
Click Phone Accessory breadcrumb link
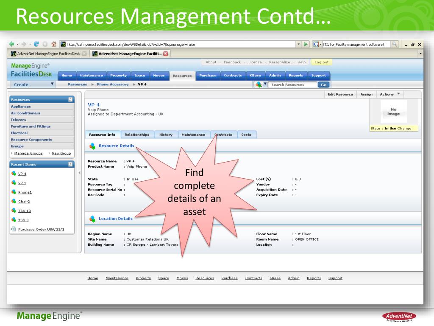113,84
